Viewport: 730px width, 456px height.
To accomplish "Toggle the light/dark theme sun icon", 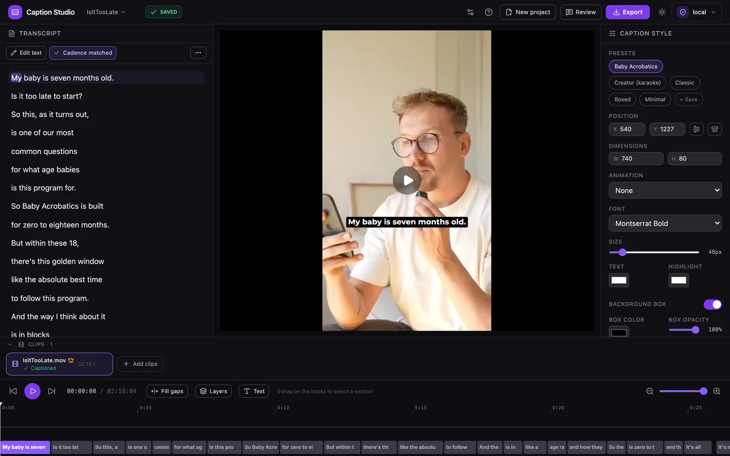I will (662, 12).
